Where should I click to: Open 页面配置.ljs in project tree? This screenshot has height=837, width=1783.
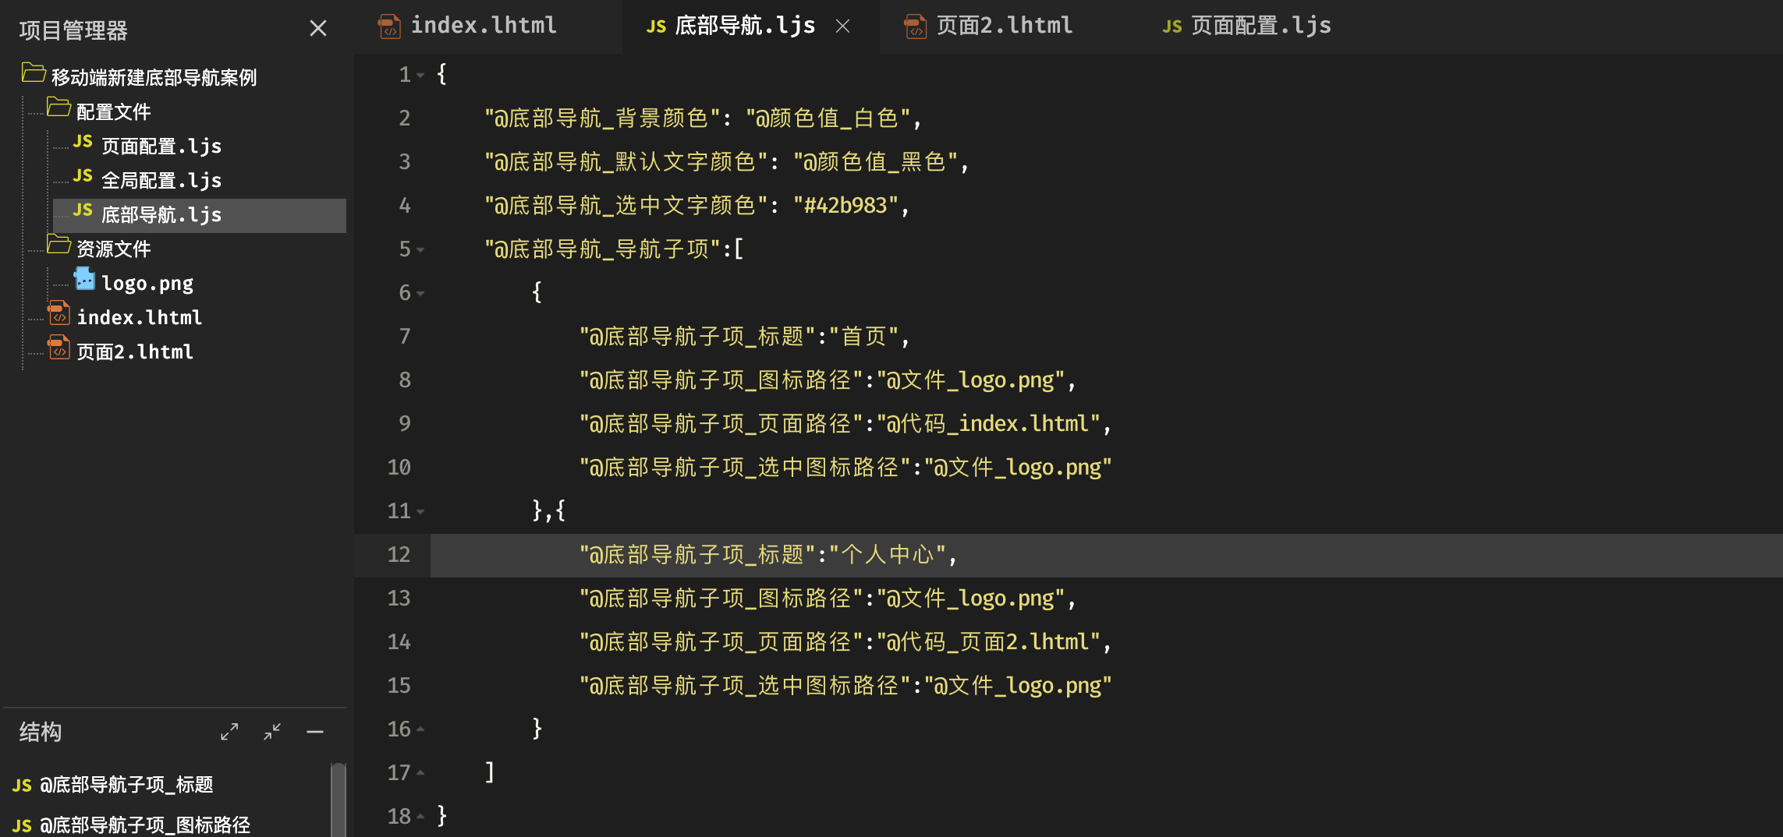[x=161, y=147]
